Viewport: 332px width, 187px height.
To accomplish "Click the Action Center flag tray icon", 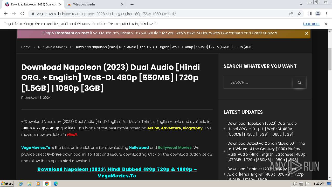I will point(308,184).
